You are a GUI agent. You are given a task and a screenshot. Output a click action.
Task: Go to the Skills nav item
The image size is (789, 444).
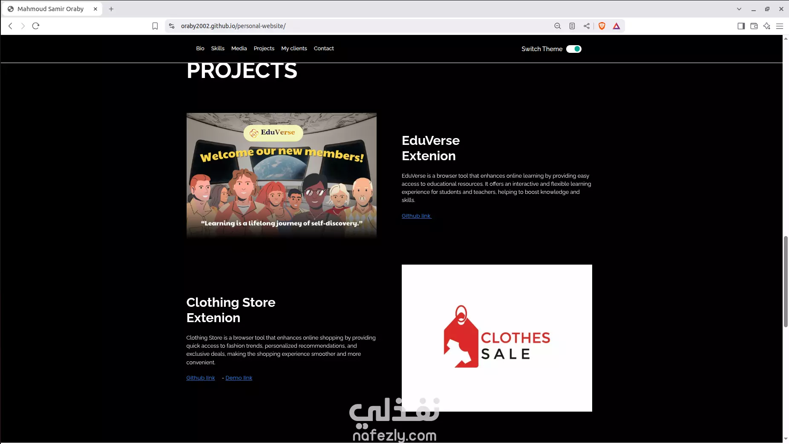(218, 49)
